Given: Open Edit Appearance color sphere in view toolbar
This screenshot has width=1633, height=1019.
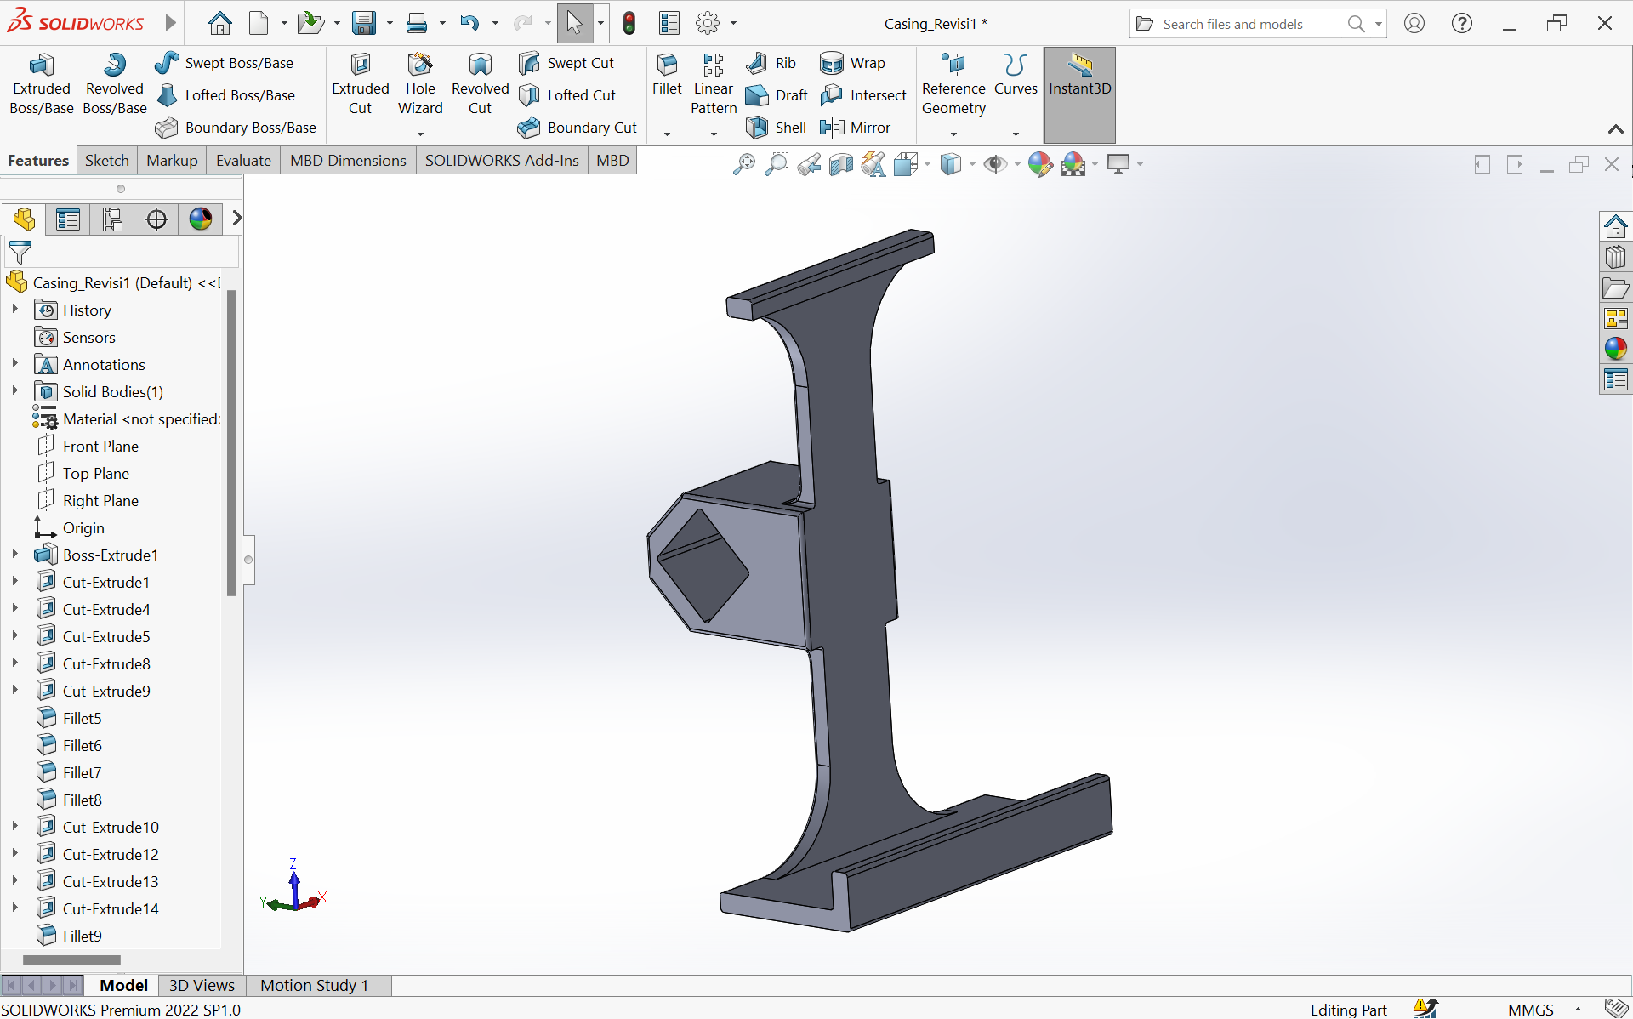Looking at the screenshot, I should tap(1038, 164).
